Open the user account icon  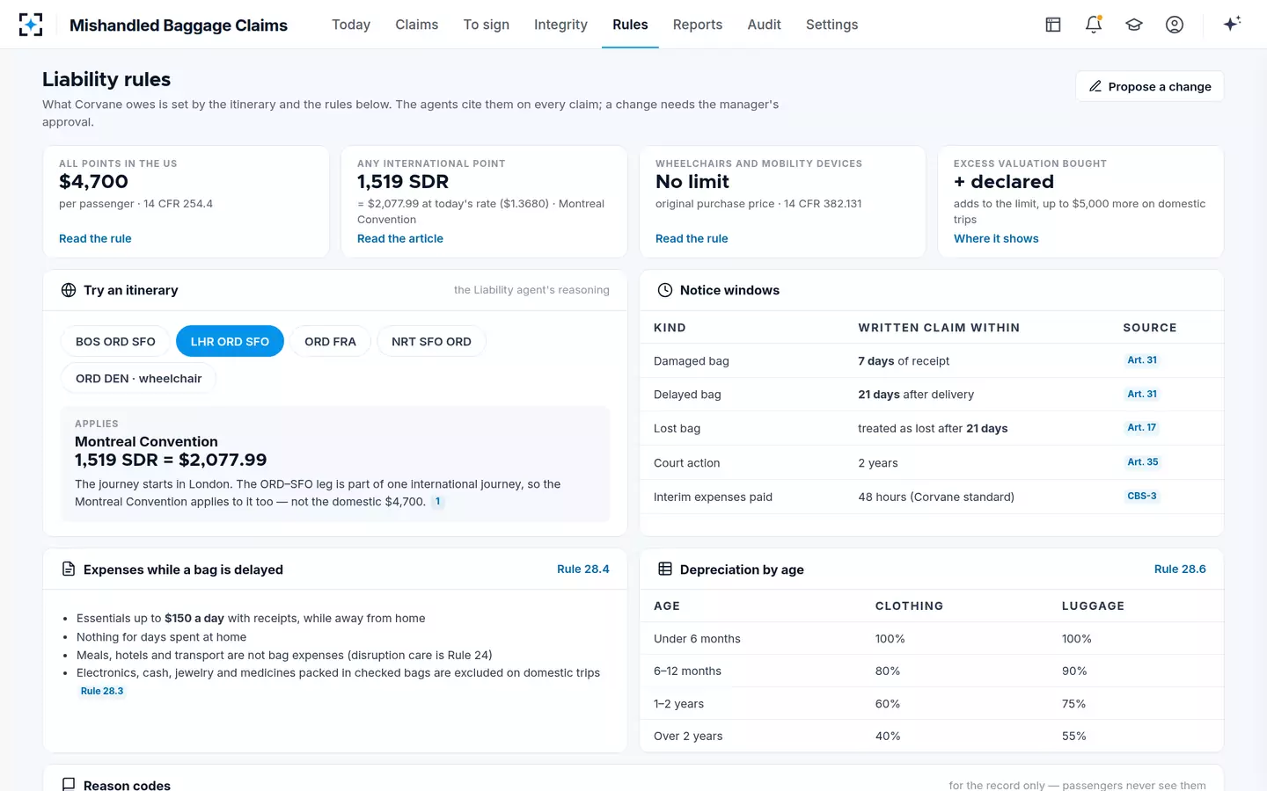point(1175,25)
